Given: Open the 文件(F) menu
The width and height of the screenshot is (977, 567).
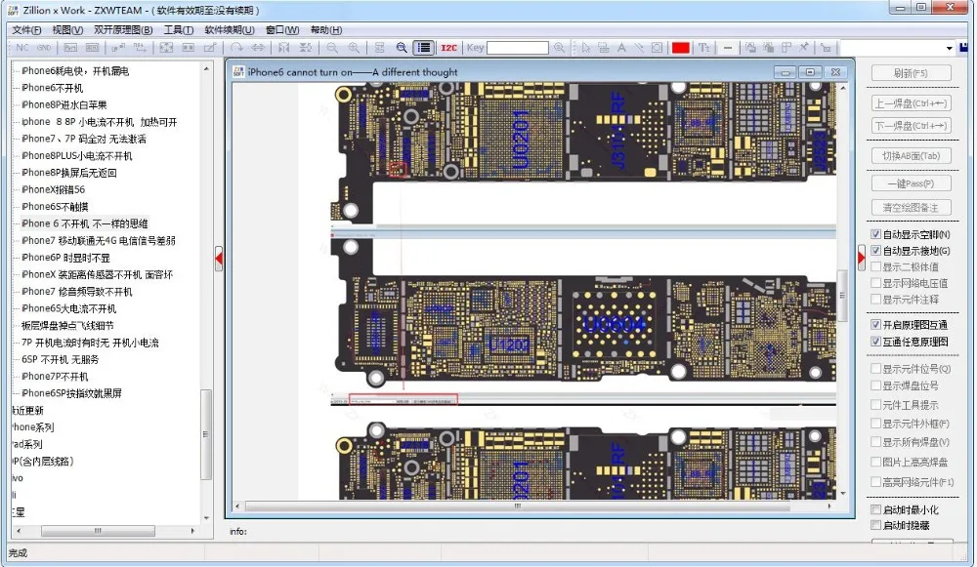Looking at the screenshot, I should 26,30.
